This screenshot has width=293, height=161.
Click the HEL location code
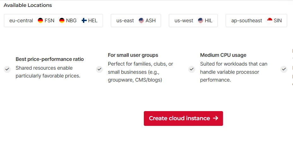click(x=93, y=21)
